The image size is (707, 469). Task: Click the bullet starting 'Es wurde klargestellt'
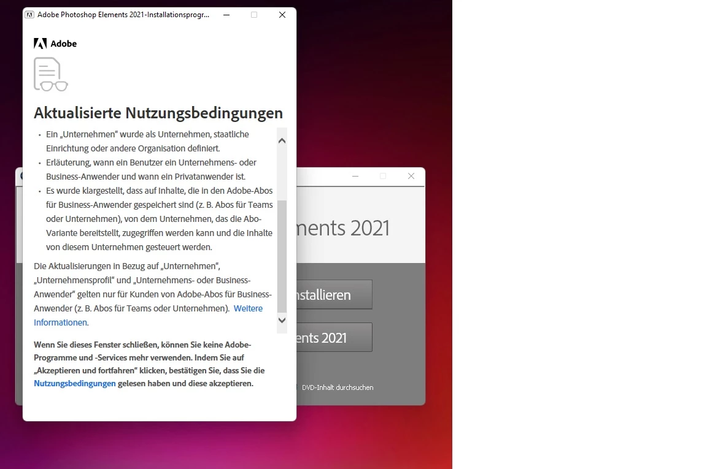tap(159, 219)
